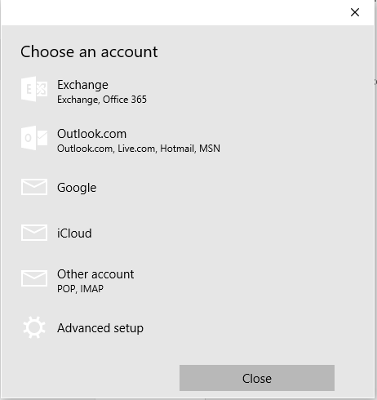
Task: Click the Outlook.com logo icon
Action: (x=34, y=138)
